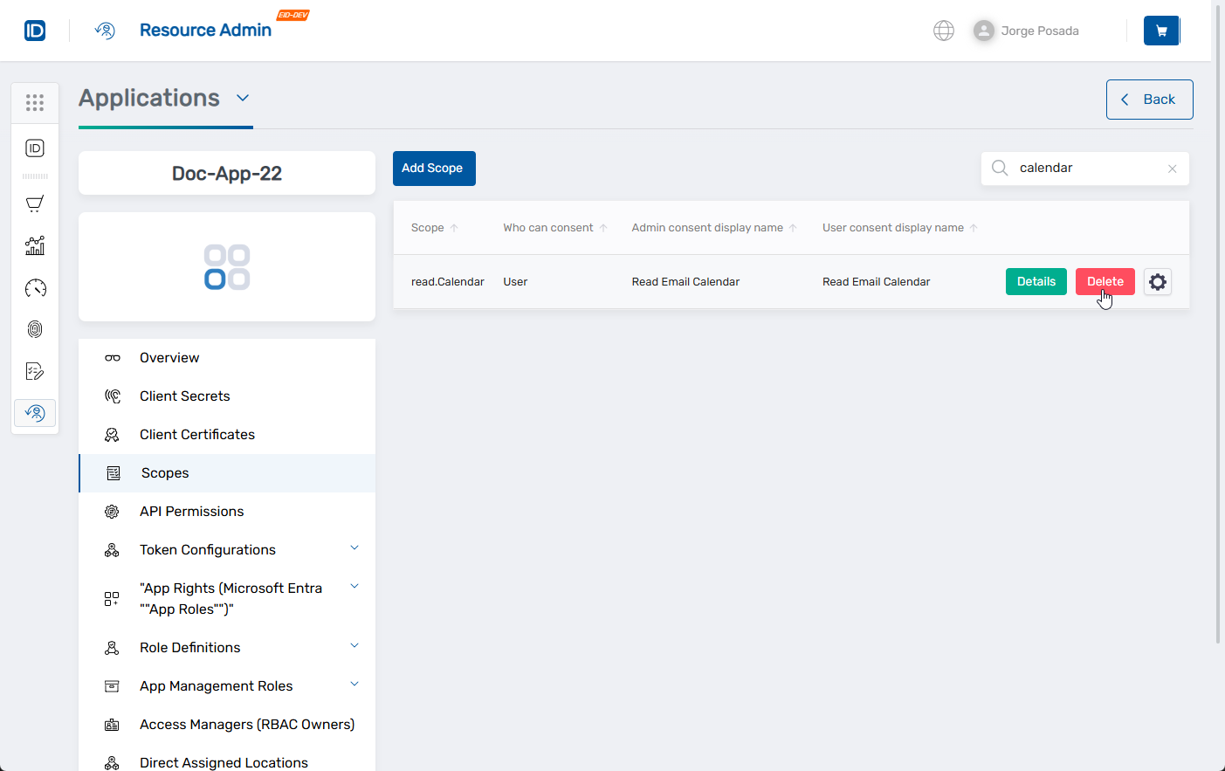
Task: Click the gauge dashboard icon in sidebar
Action: tap(35, 288)
